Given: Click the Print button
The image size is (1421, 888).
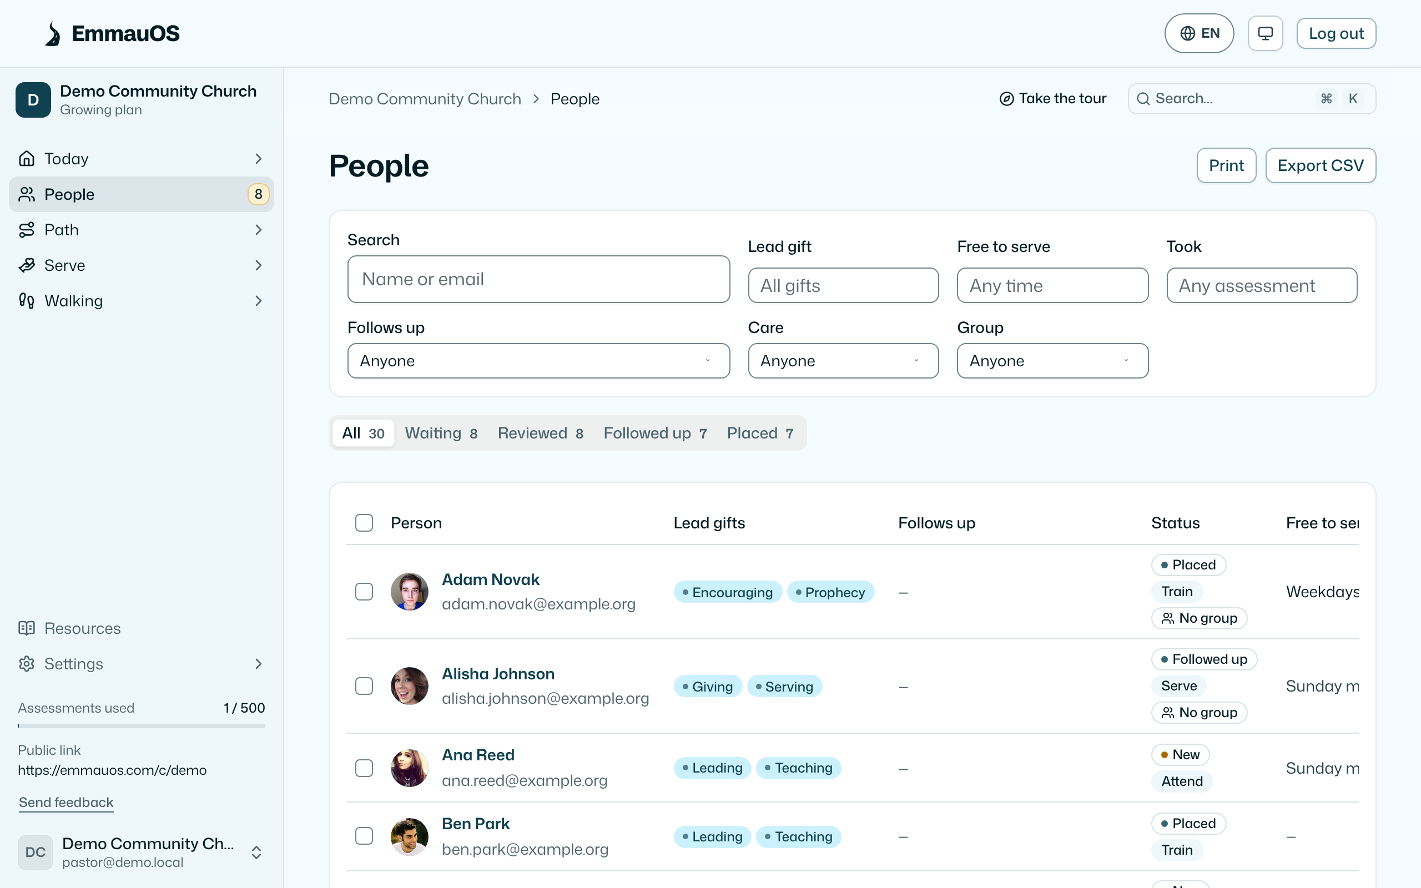Looking at the screenshot, I should point(1226,165).
